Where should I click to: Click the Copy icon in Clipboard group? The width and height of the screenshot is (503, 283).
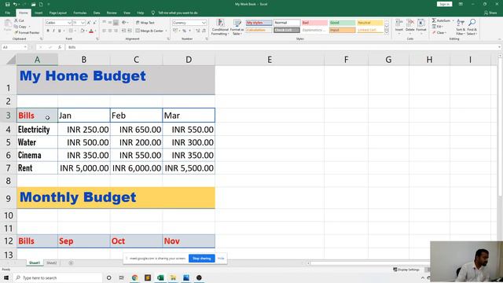point(16,27)
